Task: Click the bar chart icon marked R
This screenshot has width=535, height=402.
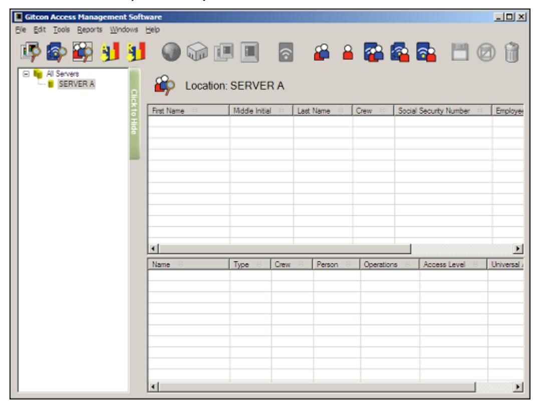Action: [136, 52]
